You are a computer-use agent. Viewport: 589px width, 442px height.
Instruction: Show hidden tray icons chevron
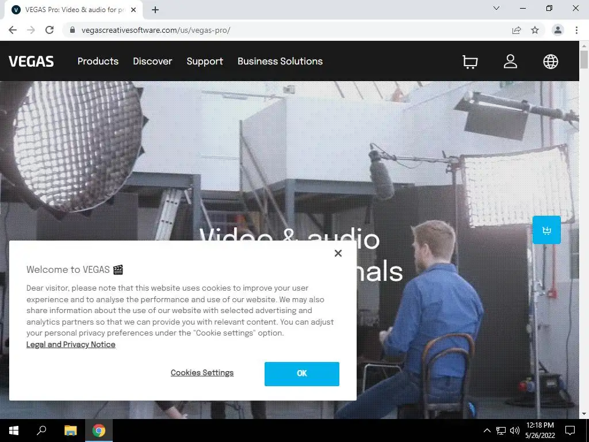coord(487,430)
